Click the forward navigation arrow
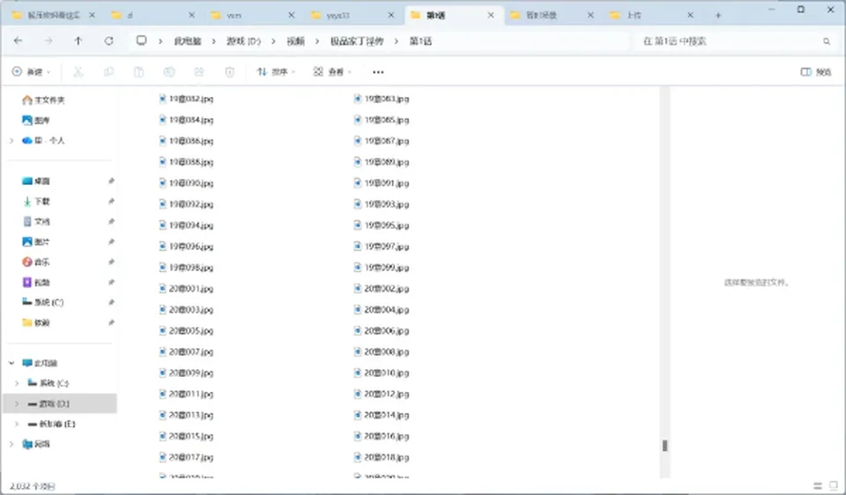Viewport: 846px width, 495px height. 48,41
